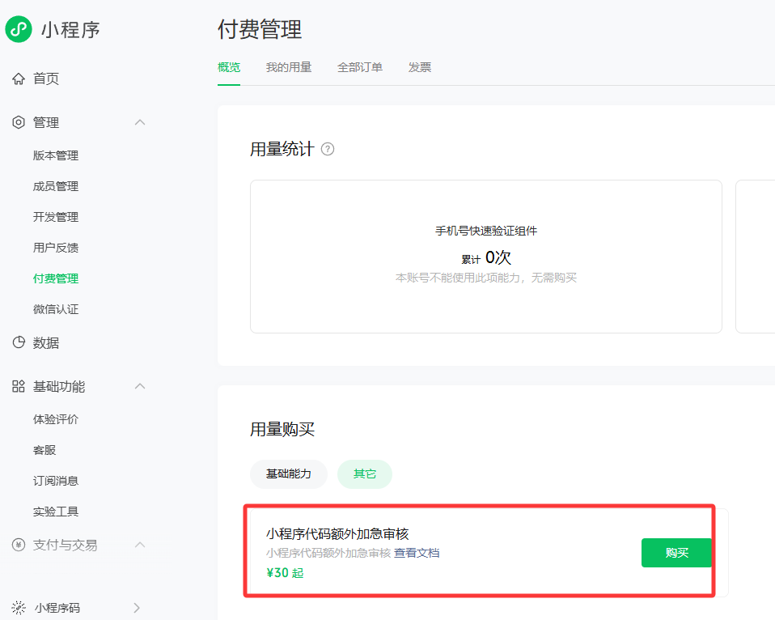
Task: Expand the 小程序码 arrow
Action: pyautogui.click(x=137, y=608)
